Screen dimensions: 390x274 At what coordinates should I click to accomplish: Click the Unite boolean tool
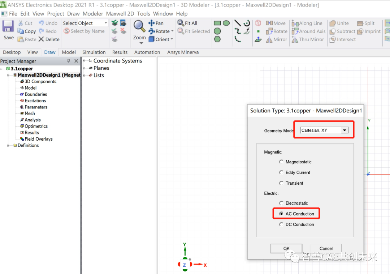(339, 23)
